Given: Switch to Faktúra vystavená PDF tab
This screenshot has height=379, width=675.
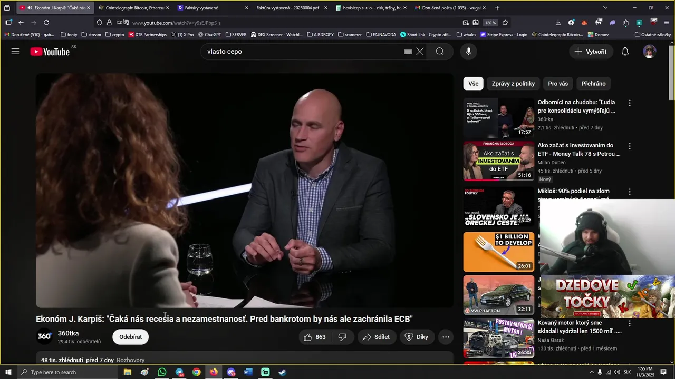Looking at the screenshot, I should pos(291,8).
